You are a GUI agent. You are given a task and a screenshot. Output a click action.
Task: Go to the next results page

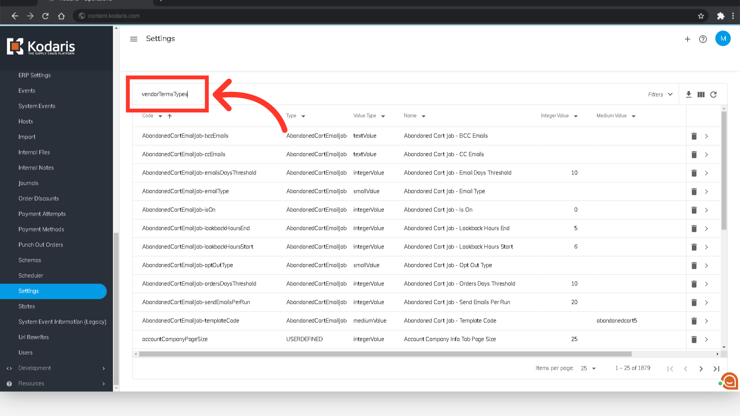pyautogui.click(x=701, y=369)
